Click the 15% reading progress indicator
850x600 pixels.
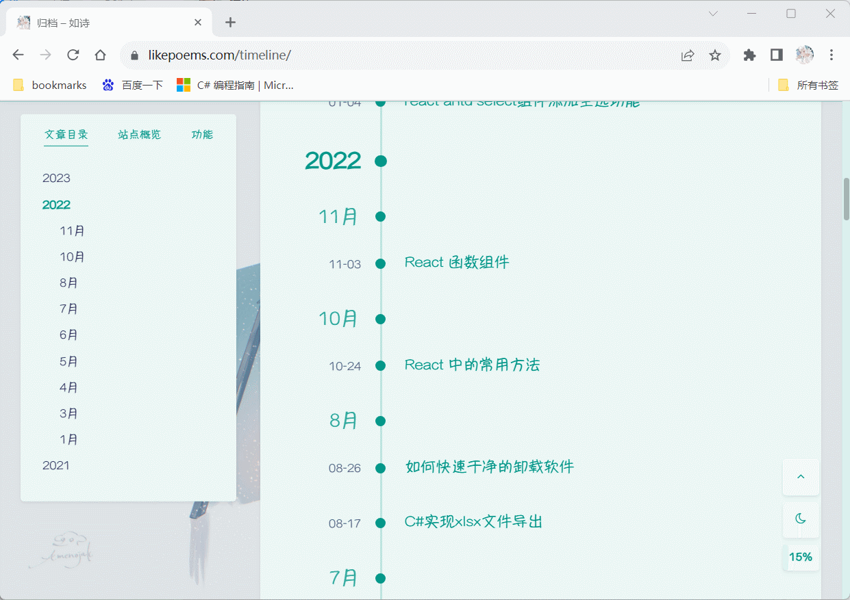pyautogui.click(x=801, y=557)
